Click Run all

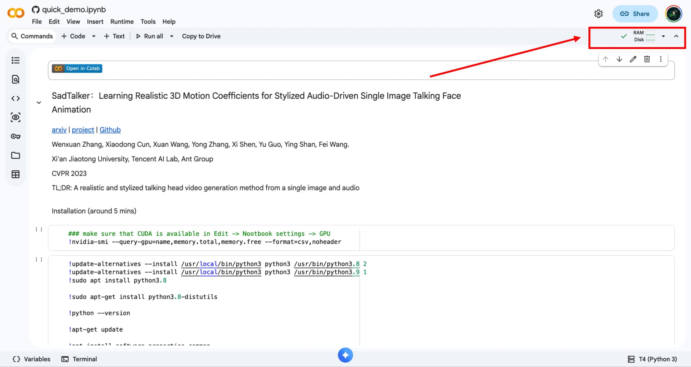click(x=149, y=36)
